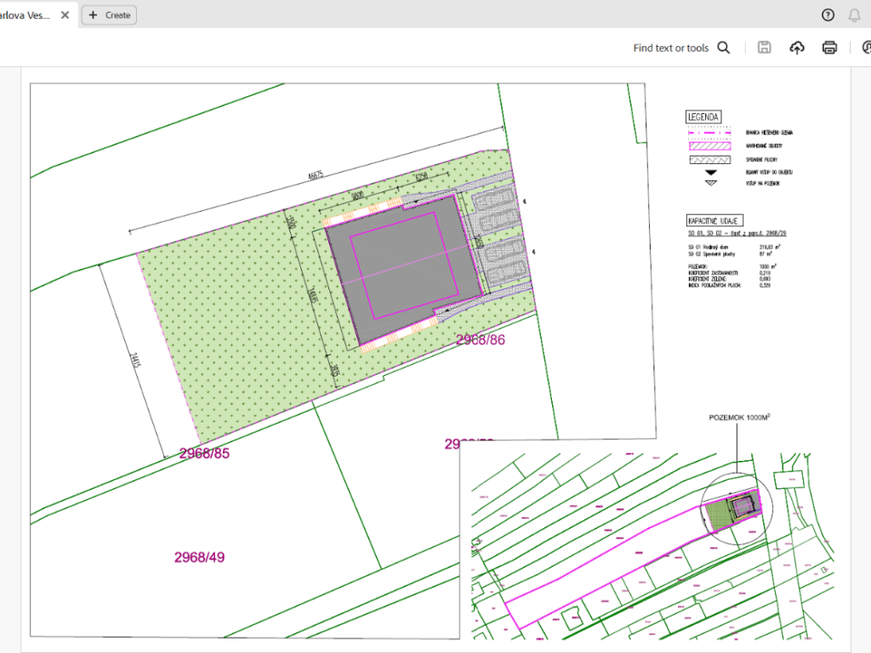Open the notifications bell
The image size is (871, 653).
pos(854,14)
